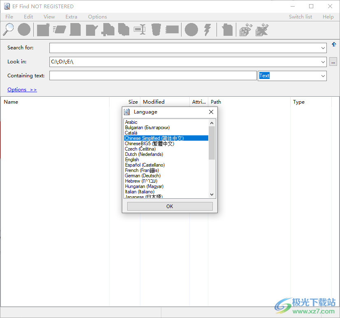This screenshot has height=318, width=340.
Task: Select Arabic in the language list
Action: pos(166,122)
